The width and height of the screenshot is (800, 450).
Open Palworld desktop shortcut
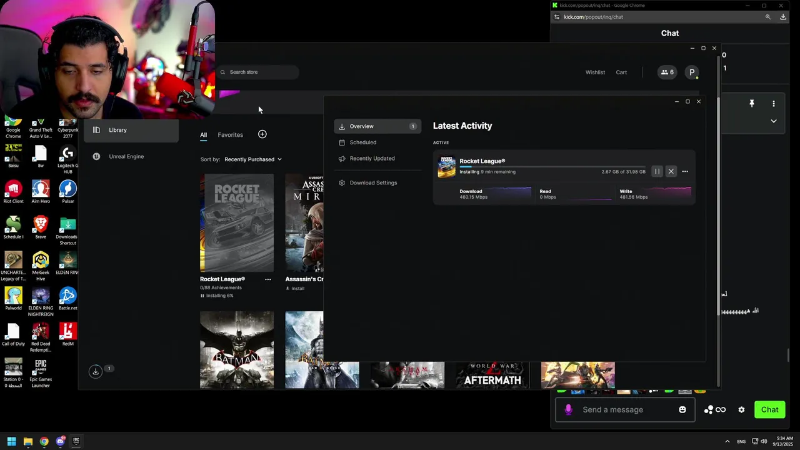click(x=13, y=299)
